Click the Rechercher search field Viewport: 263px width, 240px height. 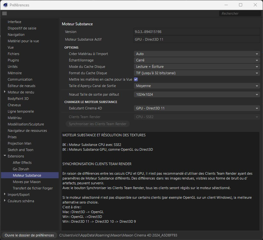click(239, 13)
